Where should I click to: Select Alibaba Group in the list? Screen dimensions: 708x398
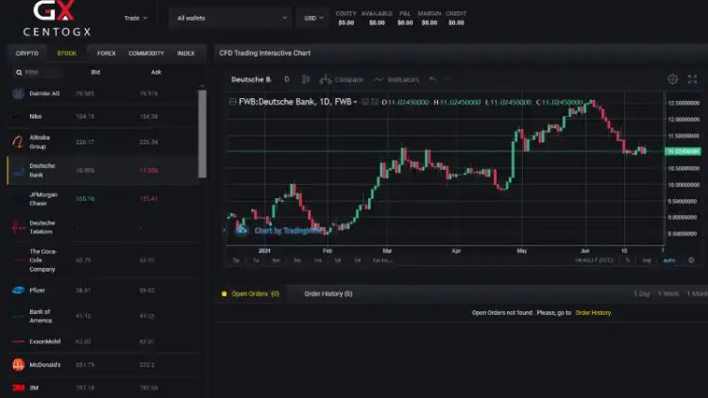pos(103,142)
